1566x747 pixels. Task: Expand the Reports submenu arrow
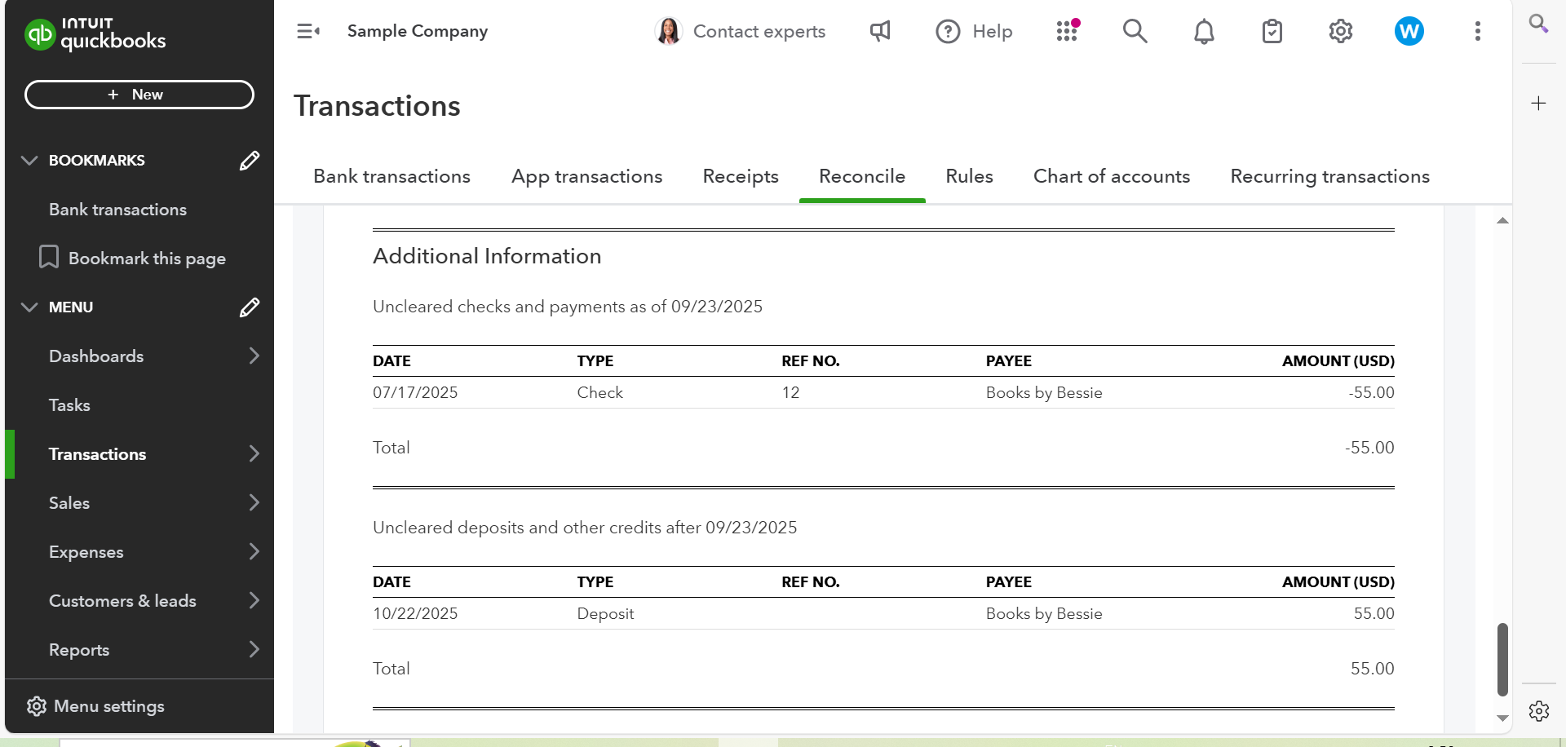(254, 650)
